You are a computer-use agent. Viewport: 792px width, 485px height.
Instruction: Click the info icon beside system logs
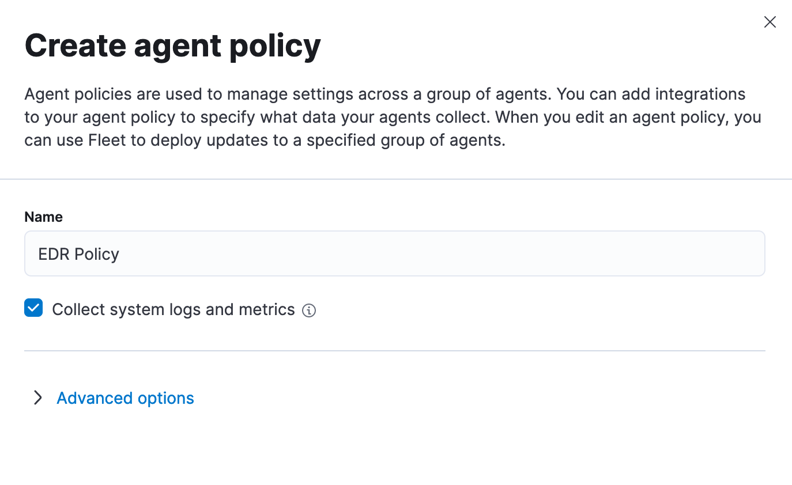tap(309, 310)
